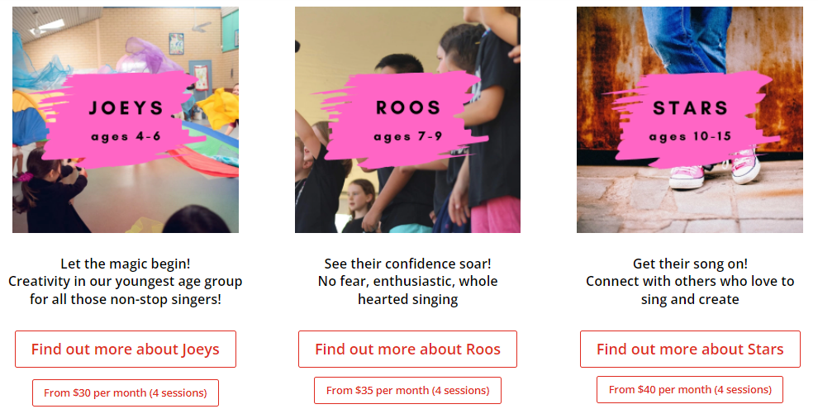Click the ages 7-9 caption

click(408, 137)
